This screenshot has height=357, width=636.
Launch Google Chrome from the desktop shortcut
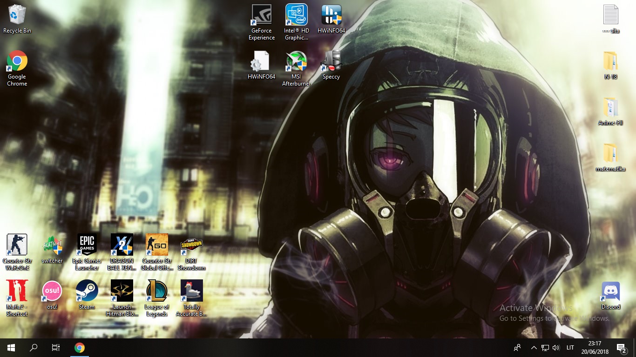click(17, 68)
